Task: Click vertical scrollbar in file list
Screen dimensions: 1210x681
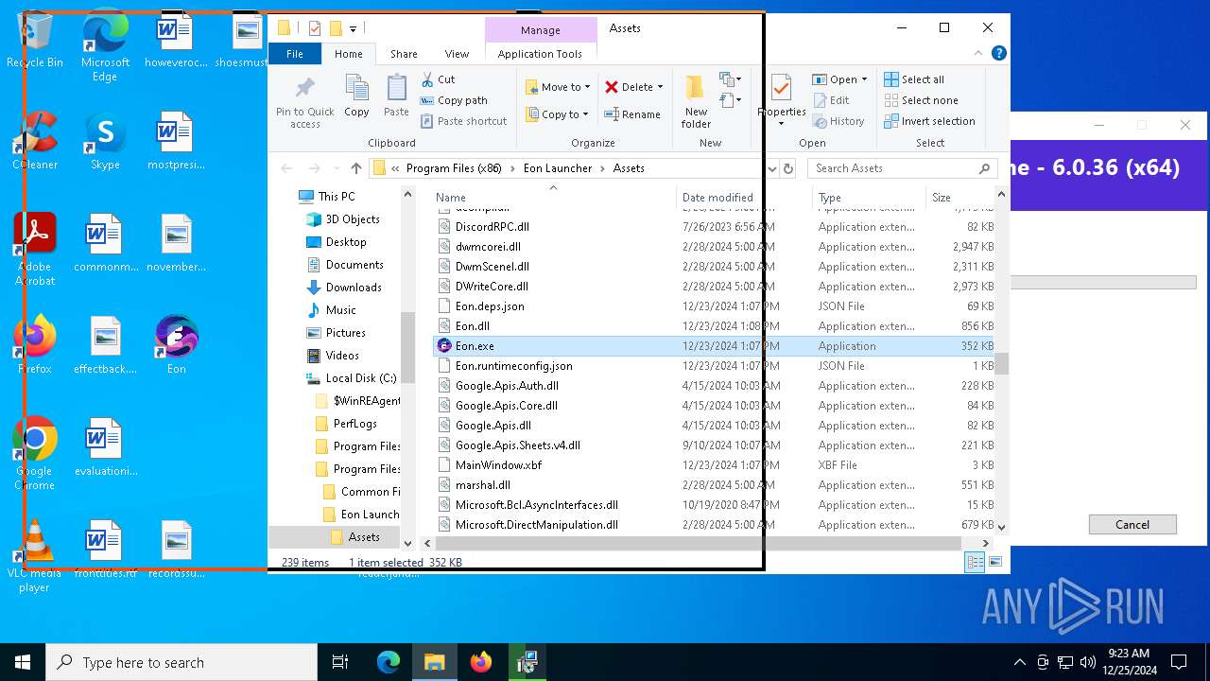Action: [1002, 363]
